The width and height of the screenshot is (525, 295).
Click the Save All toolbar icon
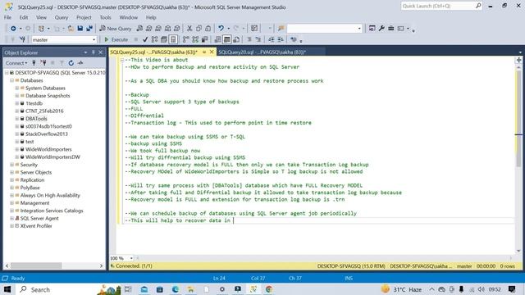(89, 29)
